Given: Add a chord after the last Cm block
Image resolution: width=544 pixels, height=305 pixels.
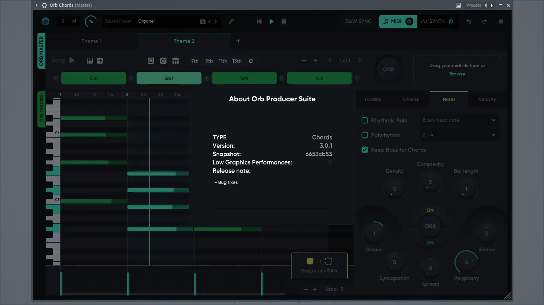Looking at the screenshot, I should point(357,78).
